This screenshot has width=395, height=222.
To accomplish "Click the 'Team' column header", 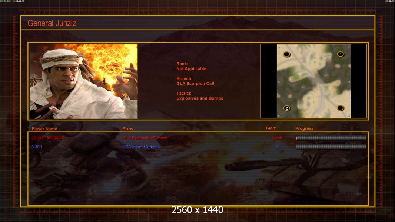I will [x=271, y=128].
